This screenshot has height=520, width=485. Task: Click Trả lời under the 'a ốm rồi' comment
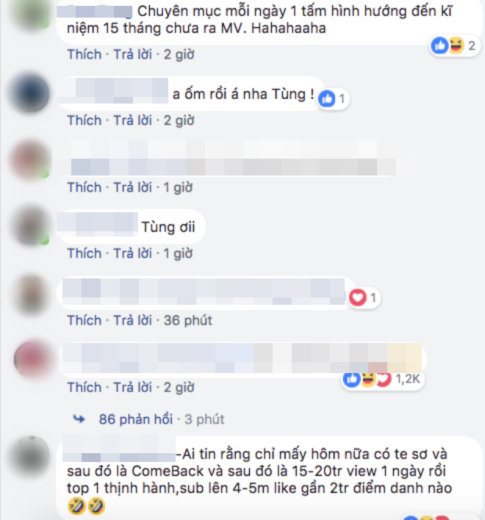[133, 120]
